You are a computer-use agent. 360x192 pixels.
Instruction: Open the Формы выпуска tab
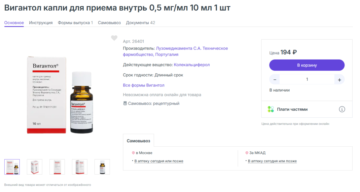pyautogui.click(x=75, y=23)
